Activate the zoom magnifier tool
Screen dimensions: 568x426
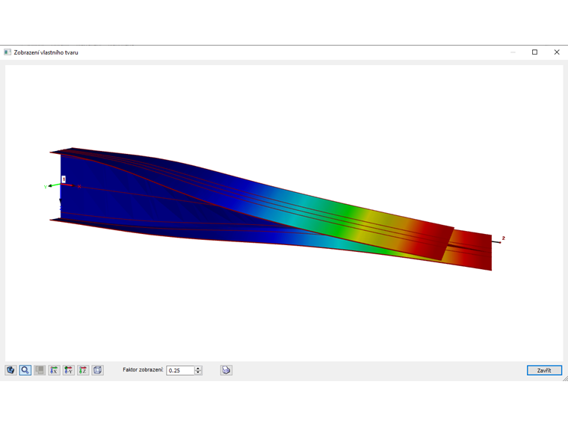tap(25, 370)
